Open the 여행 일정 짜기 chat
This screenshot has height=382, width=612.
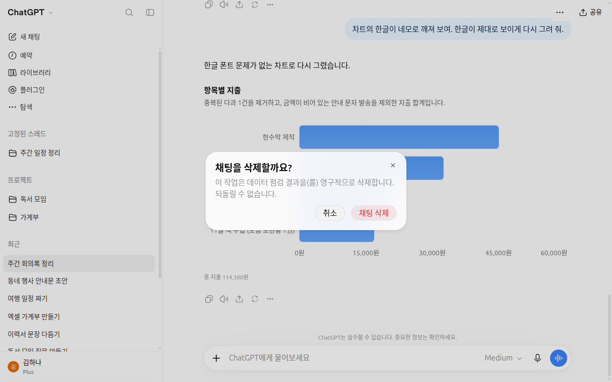pos(79,298)
